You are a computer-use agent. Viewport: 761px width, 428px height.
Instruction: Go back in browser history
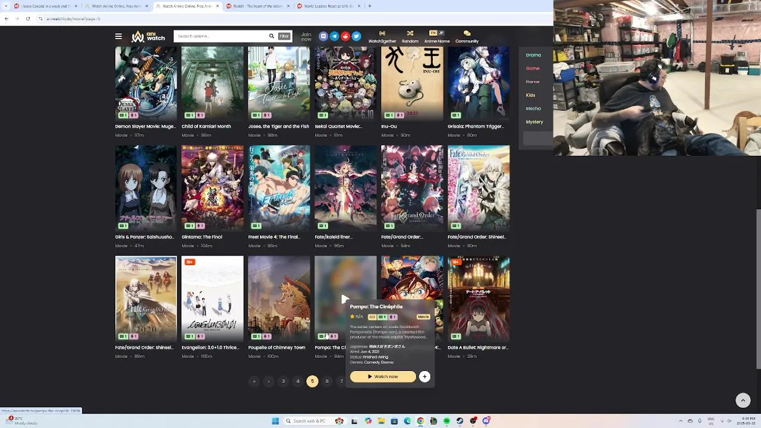pos(7,18)
